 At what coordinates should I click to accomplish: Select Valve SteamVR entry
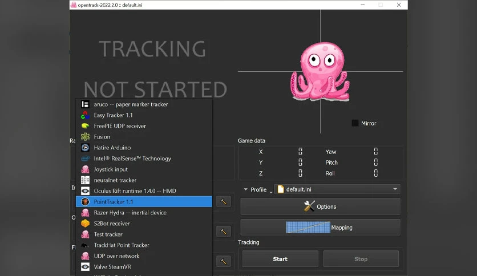pyautogui.click(x=144, y=267)
